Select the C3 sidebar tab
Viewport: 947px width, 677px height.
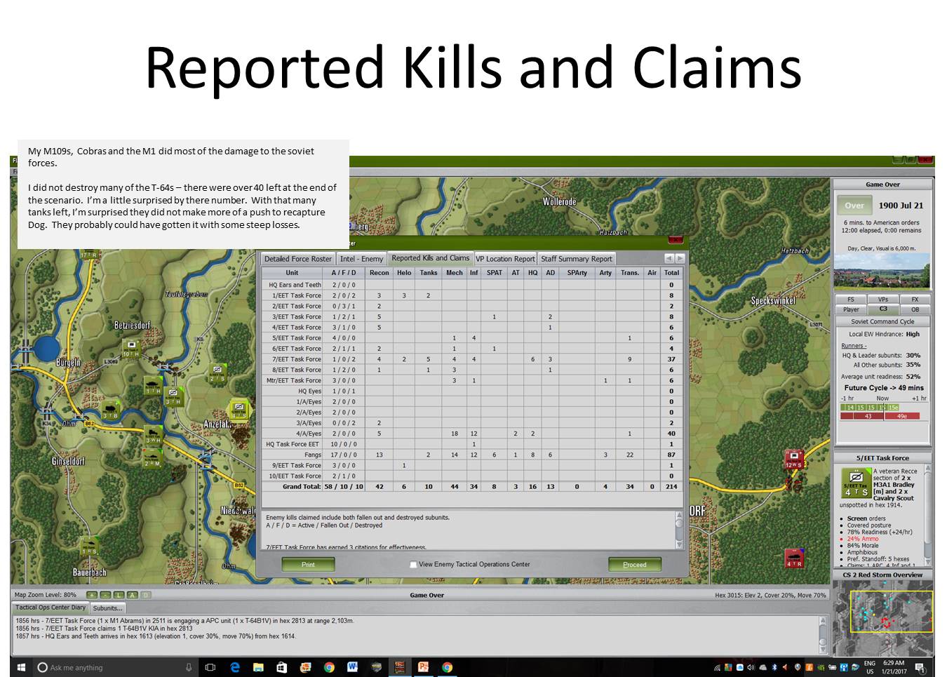tap(882, 309)
